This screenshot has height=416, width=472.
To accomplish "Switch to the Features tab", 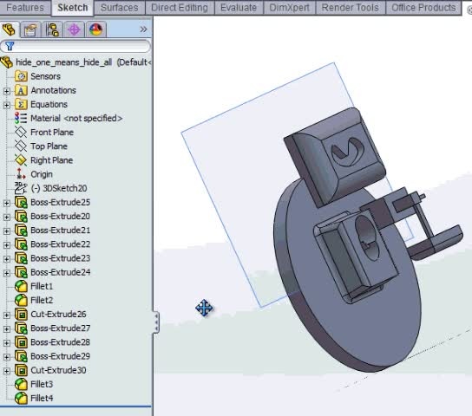I will pyautogui.click(x=25, y=8).
